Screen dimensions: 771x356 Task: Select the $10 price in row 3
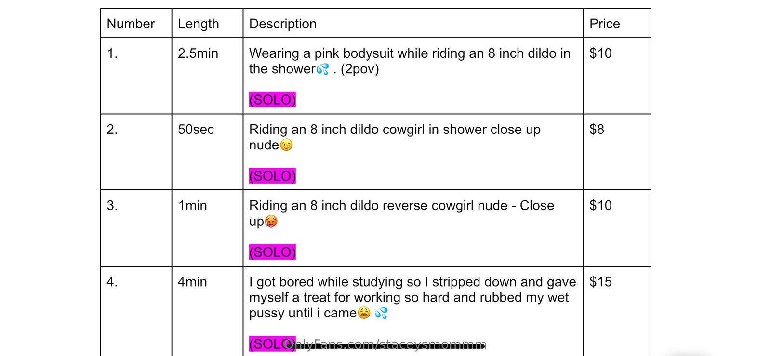click(x=600, y=206)
